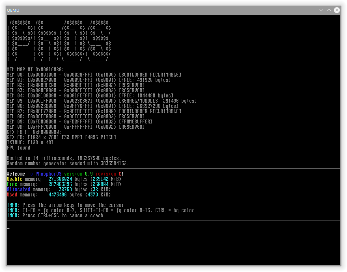This screenshot has height=272, width=347.
Task: Click the MEM 05 KERNEL/MODULES line
Action: 102,101
